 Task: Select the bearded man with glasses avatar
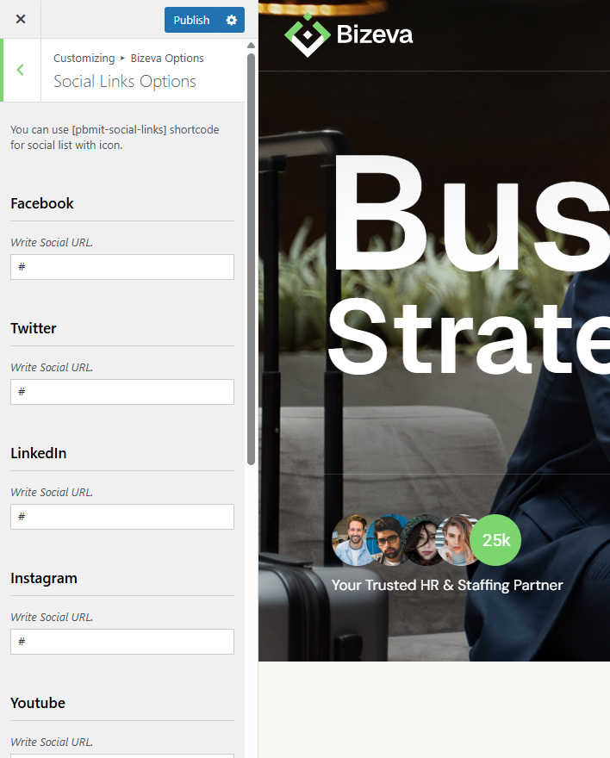click(x=387, y=540)
